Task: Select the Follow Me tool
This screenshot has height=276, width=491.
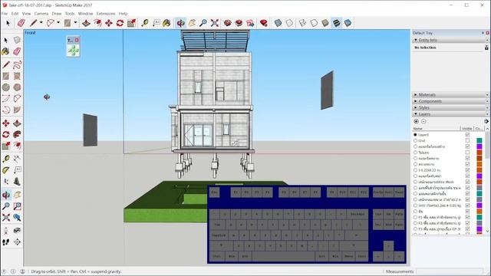Action: (17, 135)
